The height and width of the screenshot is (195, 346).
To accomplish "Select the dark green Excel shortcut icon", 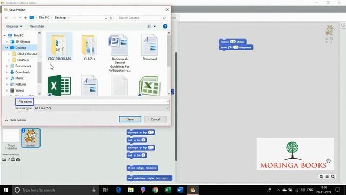I will click(x=59, y=86).
